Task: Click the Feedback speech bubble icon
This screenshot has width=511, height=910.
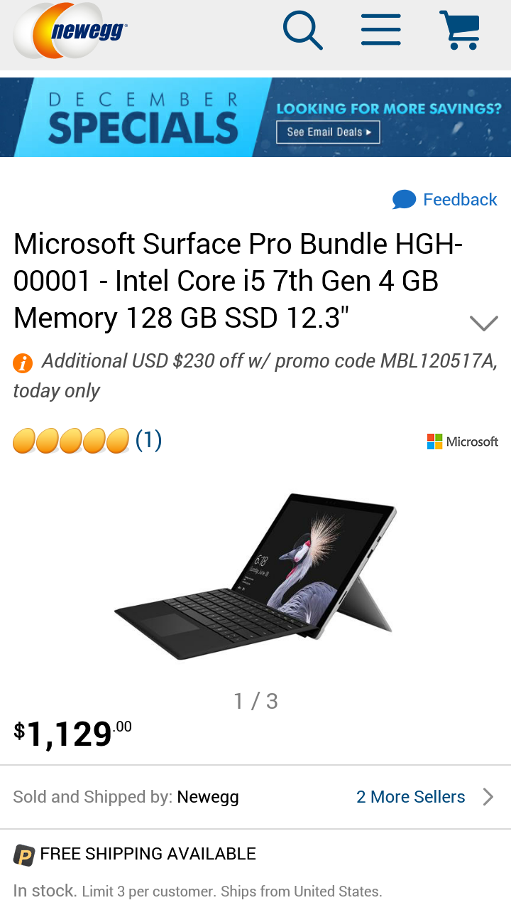Action: (x=404, y=200)
